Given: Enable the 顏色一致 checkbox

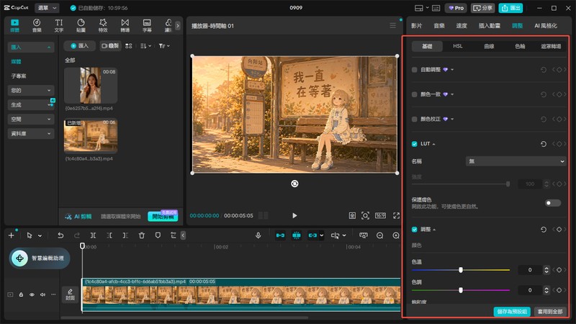Looking at the screenshot, I should coord(415,94).
